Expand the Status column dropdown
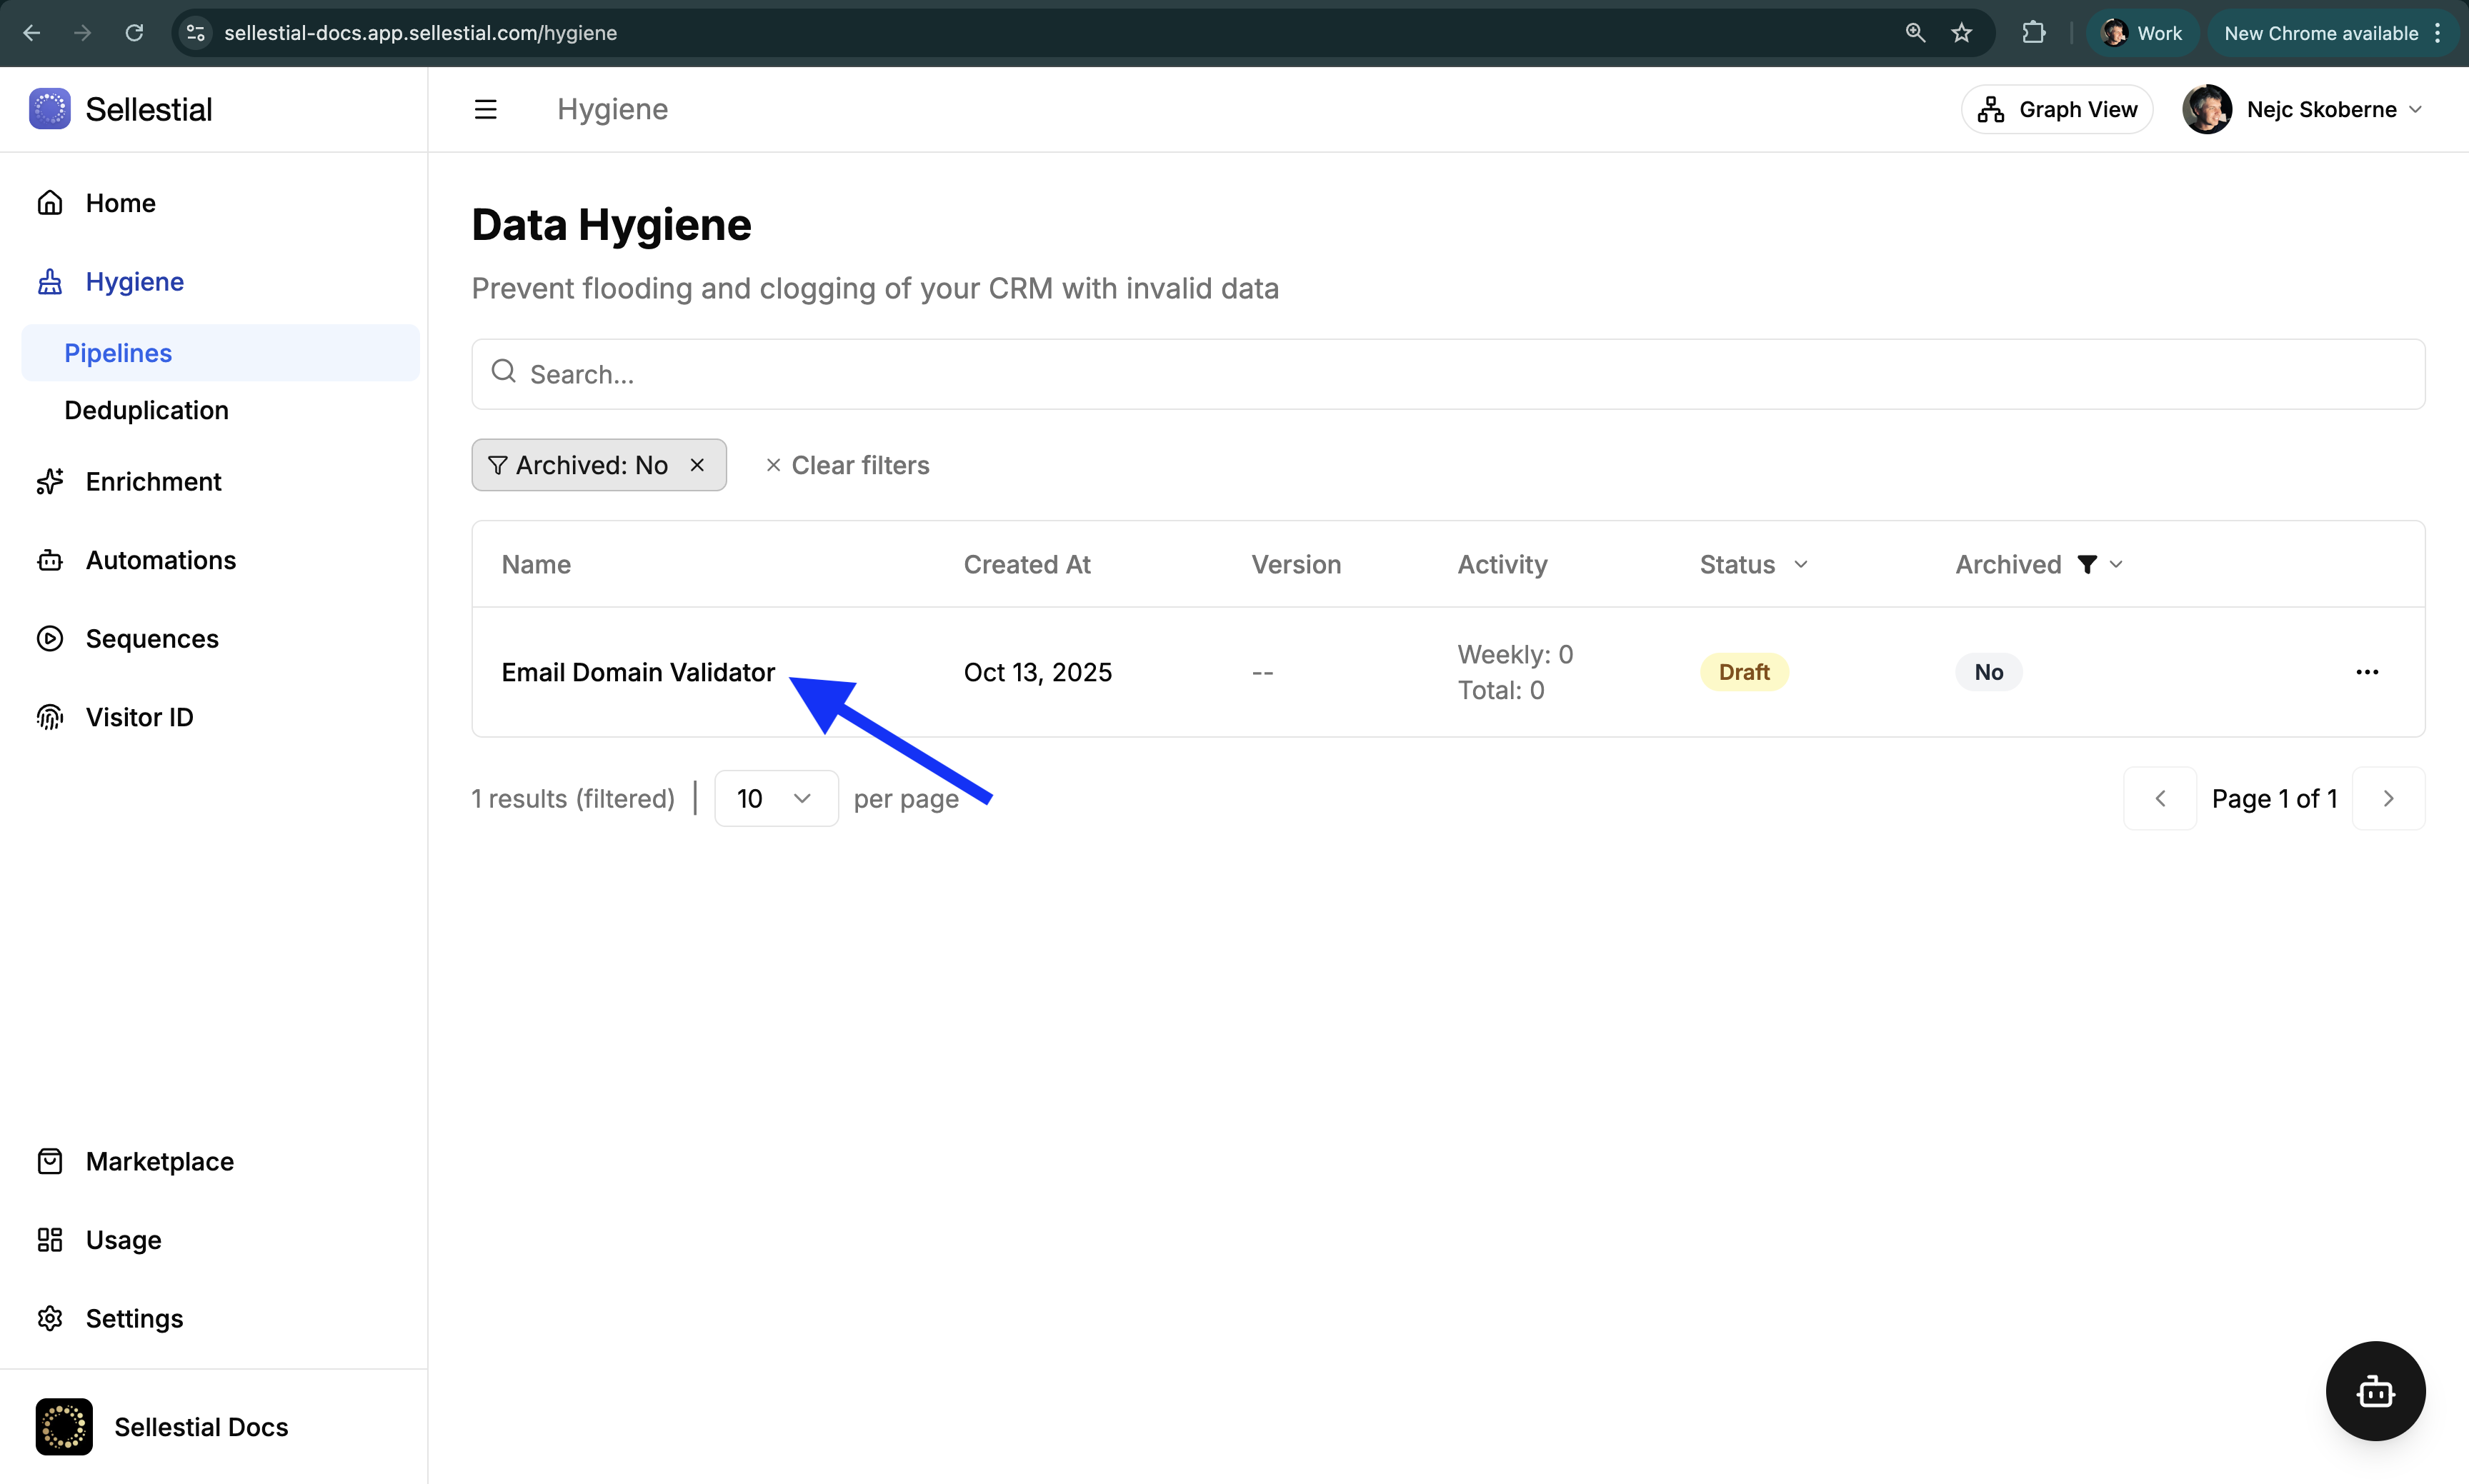Viewport: 2469px width, 1484px height. [1800, 564]
